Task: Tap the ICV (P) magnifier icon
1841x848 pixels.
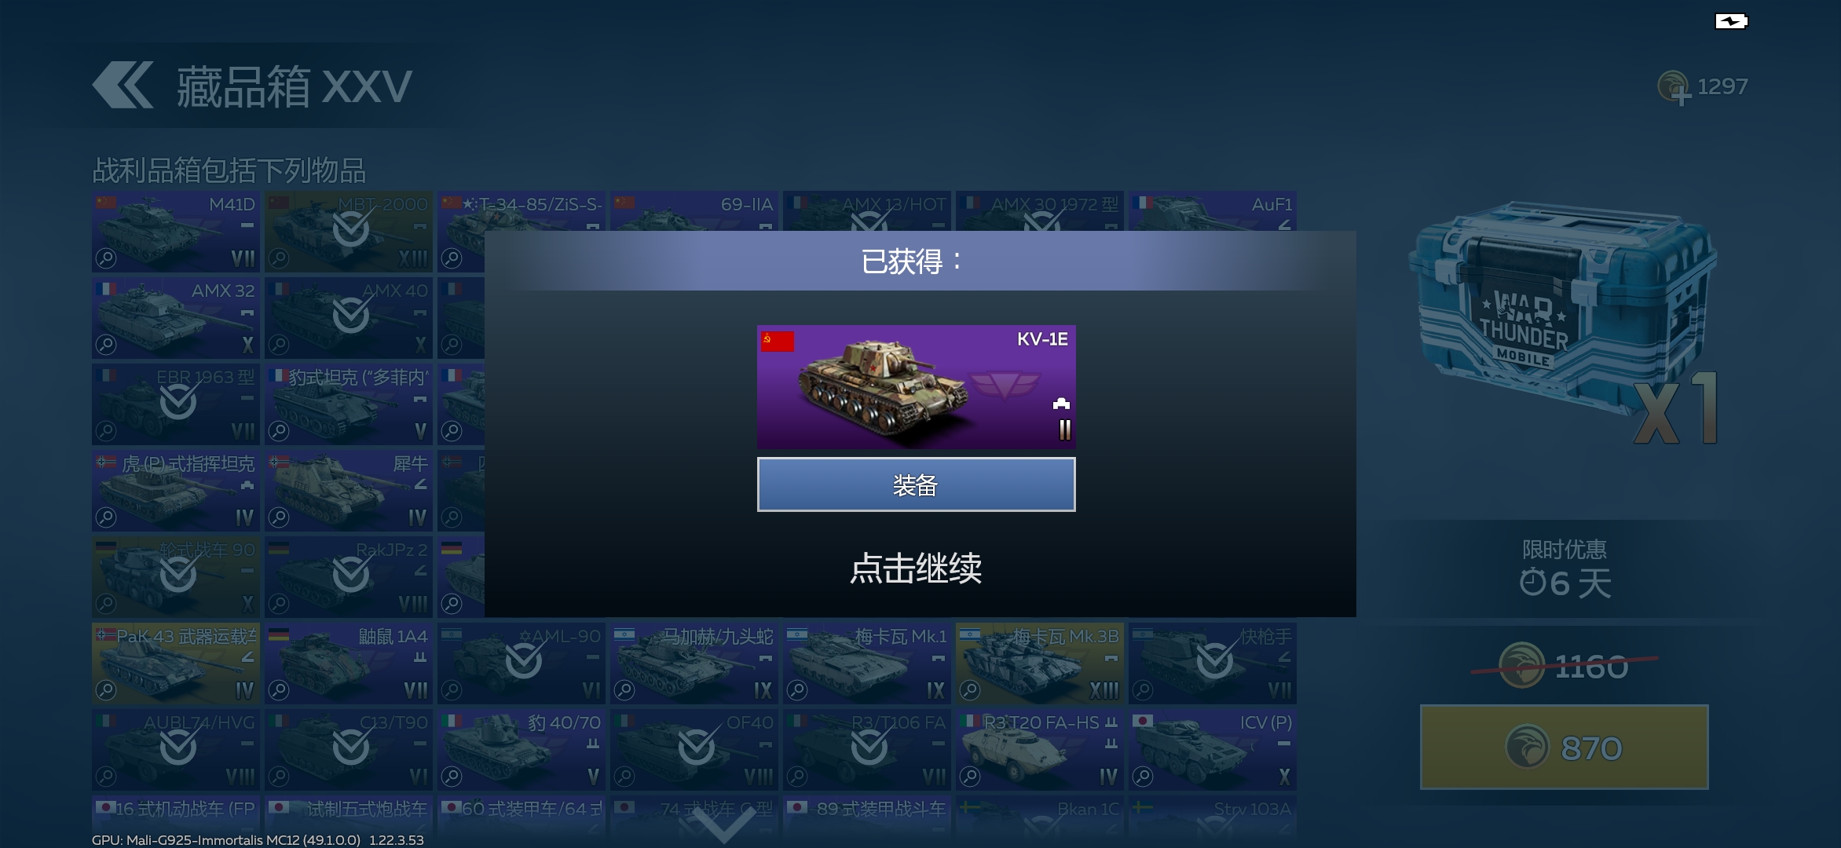Action: point(1143,776)
